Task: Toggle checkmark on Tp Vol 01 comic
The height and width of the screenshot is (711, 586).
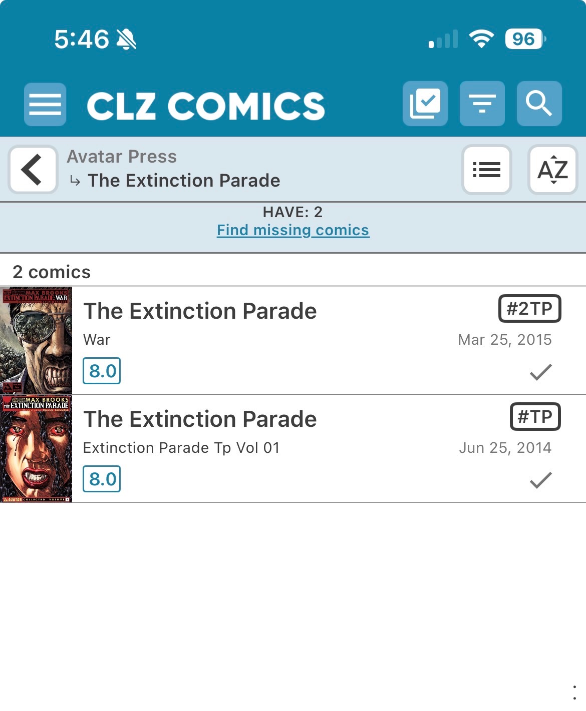Action: tap(540, 480)
